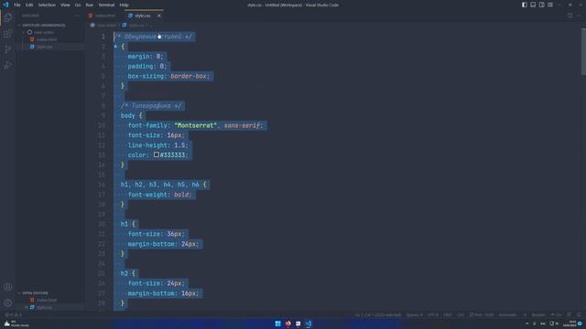Select index.html under Open Editors
586x329 pixels.
click(x=47, y=300)
